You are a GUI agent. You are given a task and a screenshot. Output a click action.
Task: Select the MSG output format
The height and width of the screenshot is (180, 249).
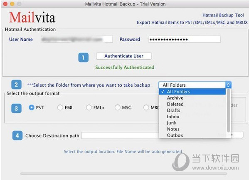[117, 107]
